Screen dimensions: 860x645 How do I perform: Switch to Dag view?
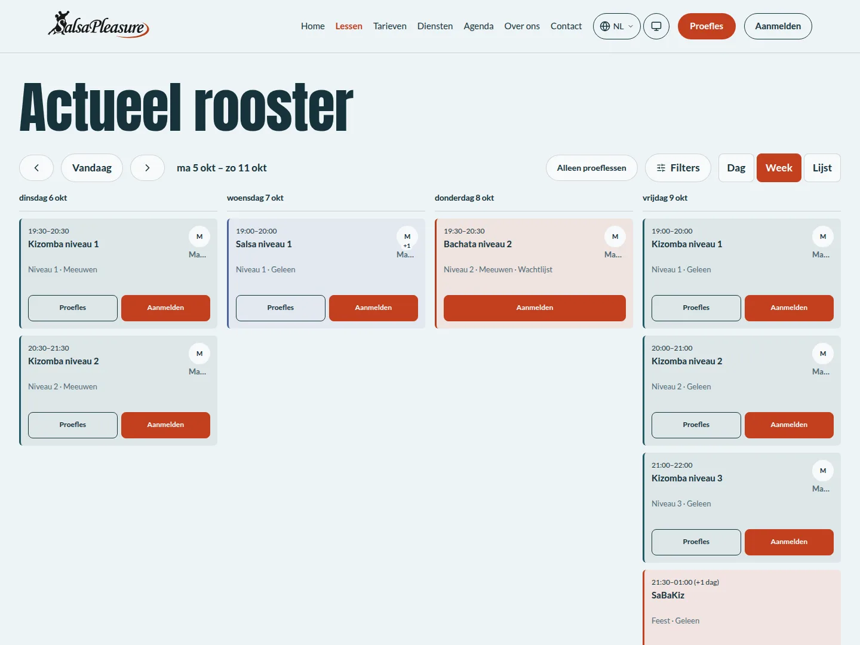pyautogui.click(x=736, y=168)
